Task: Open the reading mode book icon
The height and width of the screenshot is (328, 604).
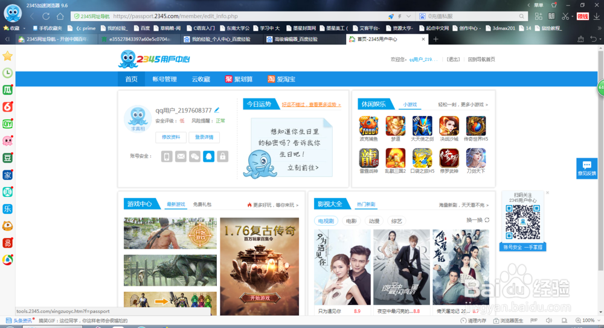Action: click(x=551, y=16)
